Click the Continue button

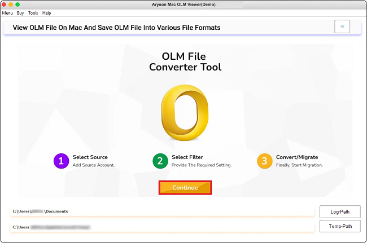pos(185,188)
